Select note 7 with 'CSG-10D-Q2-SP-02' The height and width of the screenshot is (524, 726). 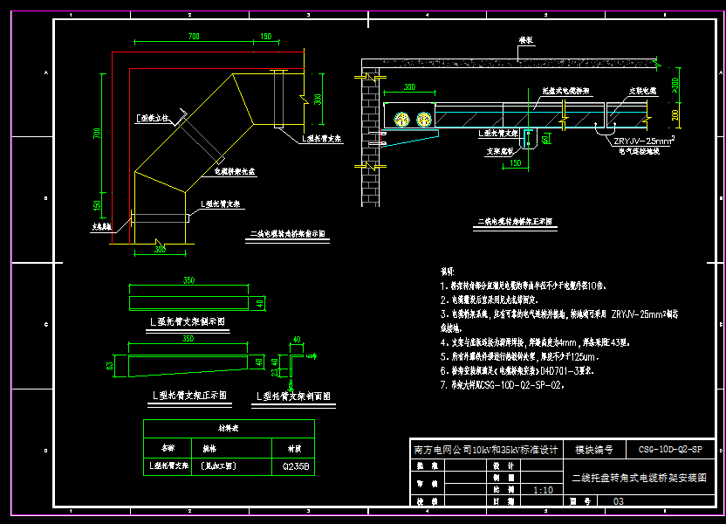[x=503, y=385]
